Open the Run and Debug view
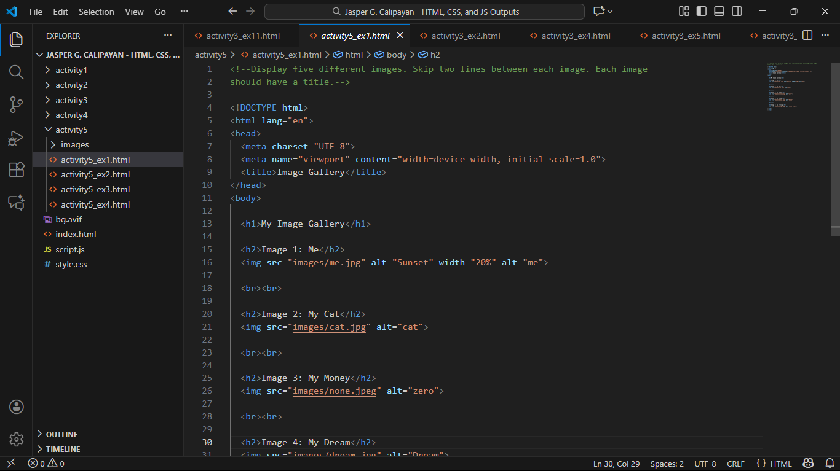840x471 pixels. point(16,138)
